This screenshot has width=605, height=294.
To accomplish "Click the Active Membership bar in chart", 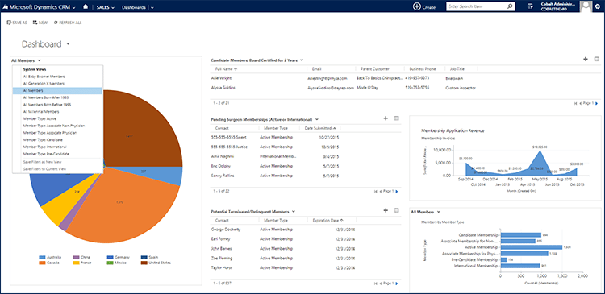I will pyautogui.click(x=531, y=247).
